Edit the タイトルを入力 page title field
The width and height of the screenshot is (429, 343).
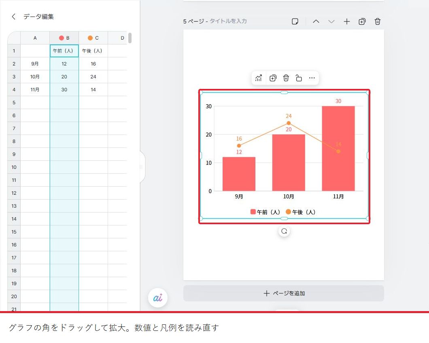point(228,21)
